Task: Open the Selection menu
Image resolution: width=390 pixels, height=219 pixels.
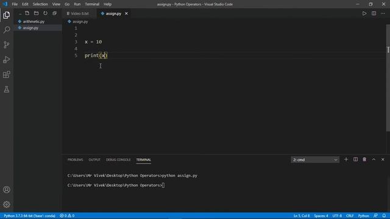Action: pyautogui.click(x=40, y=4)
